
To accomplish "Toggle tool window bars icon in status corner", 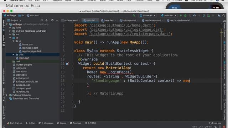I will [4, 127].
